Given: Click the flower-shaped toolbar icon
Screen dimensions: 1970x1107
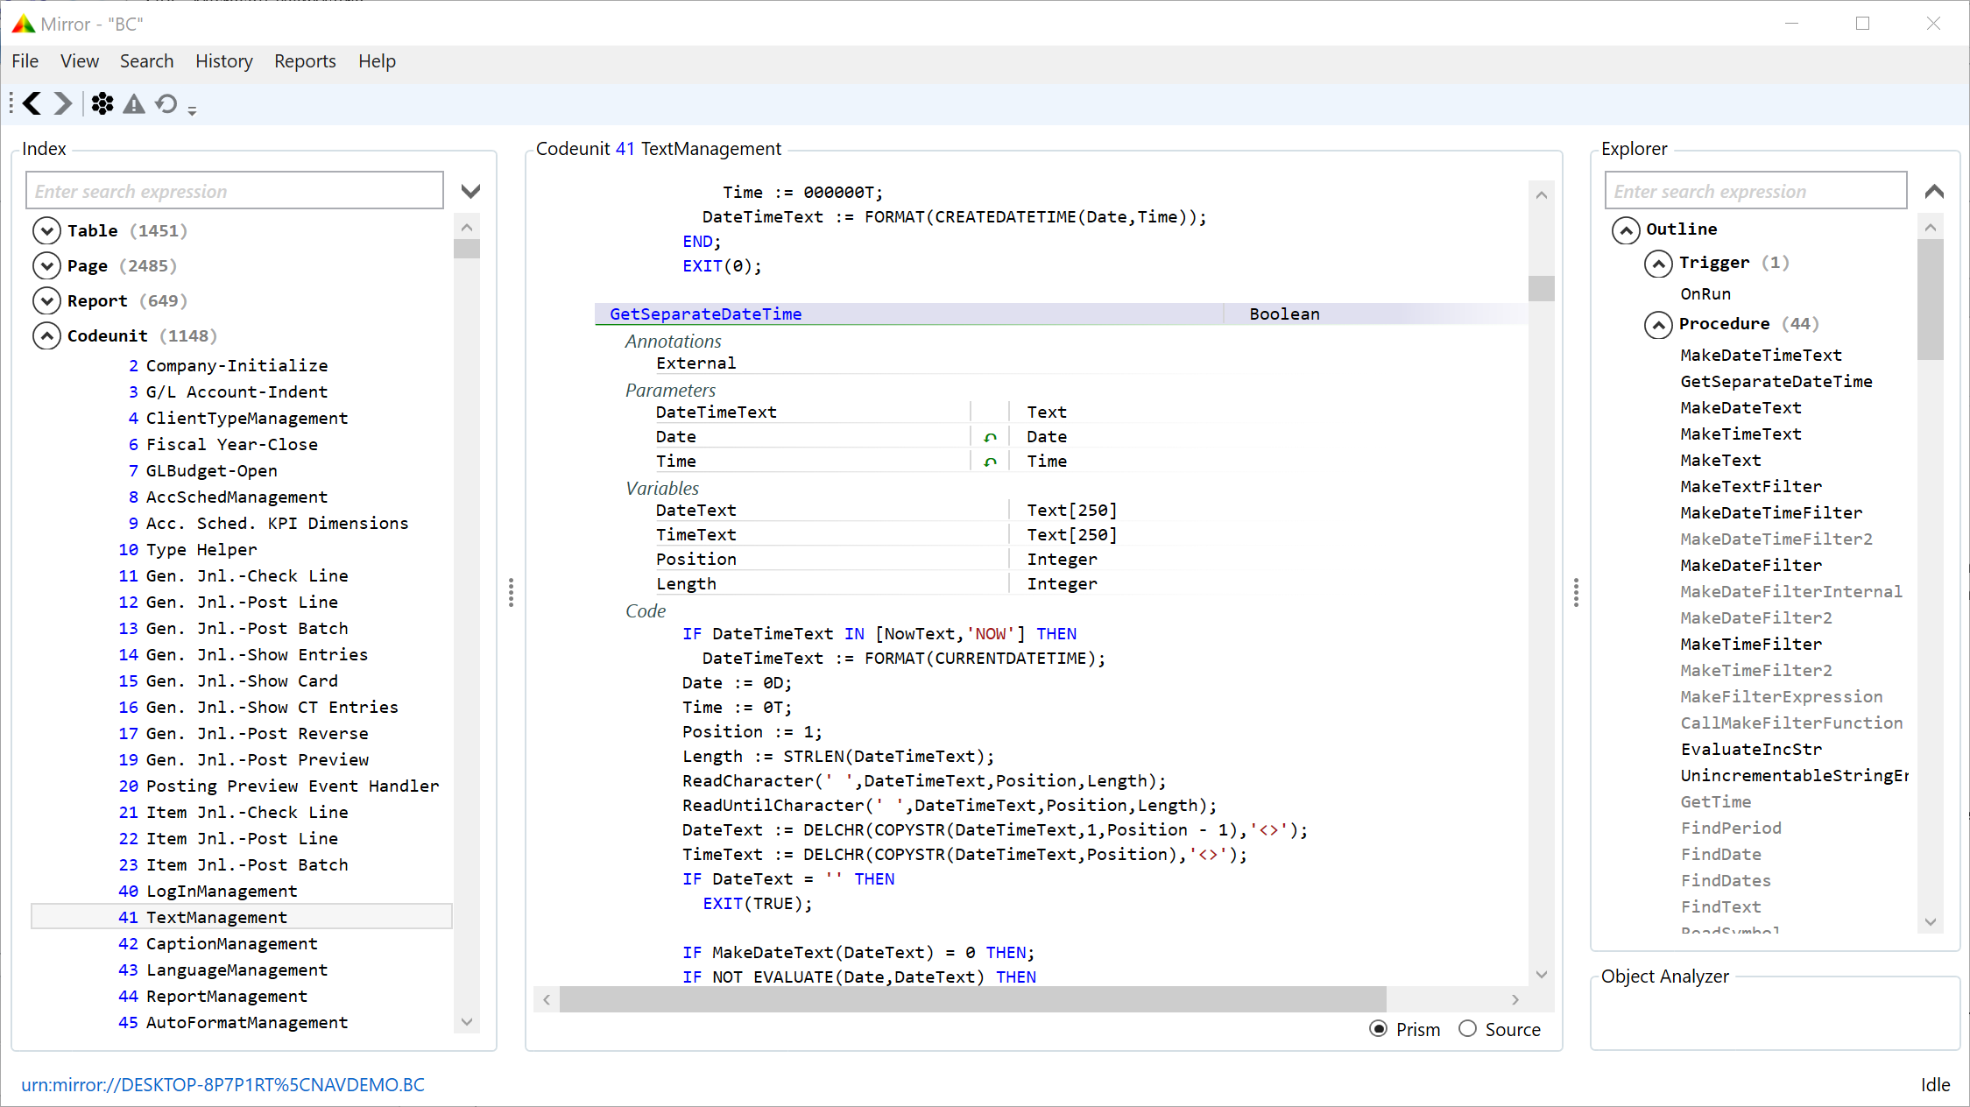Looking at the screenshot, I should pyautogui.click(x=102, y=103).
